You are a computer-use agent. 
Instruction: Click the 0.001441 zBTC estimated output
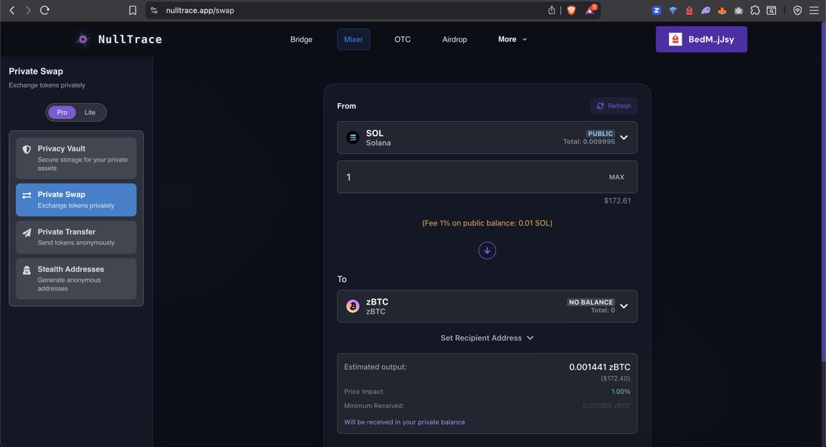coord(600,367)
